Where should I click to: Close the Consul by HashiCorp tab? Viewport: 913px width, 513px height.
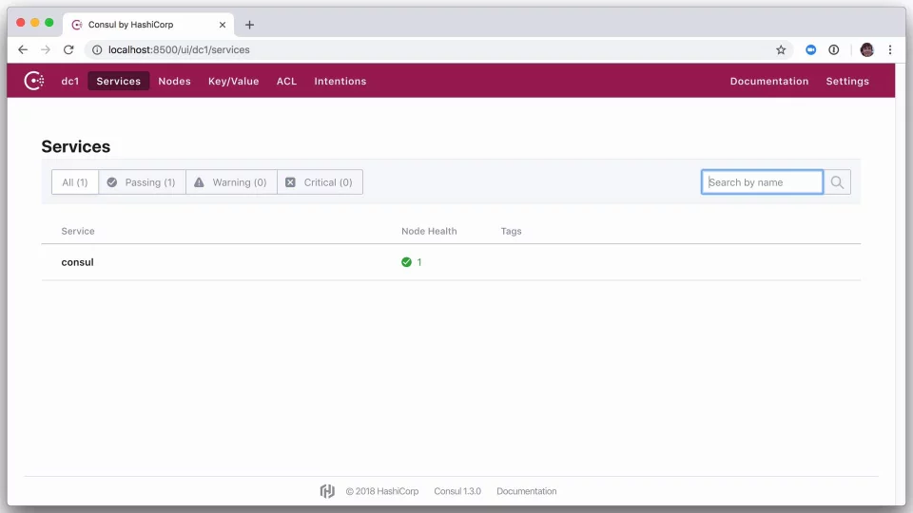point(223,25)
